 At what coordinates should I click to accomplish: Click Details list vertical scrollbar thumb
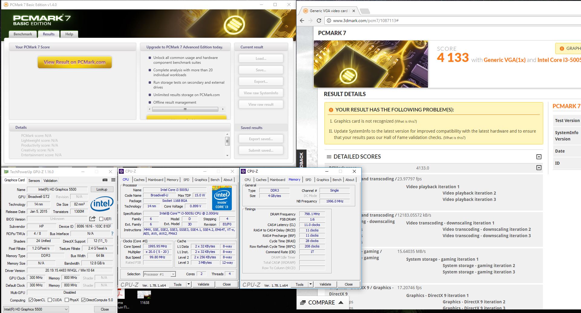[227, 141]
